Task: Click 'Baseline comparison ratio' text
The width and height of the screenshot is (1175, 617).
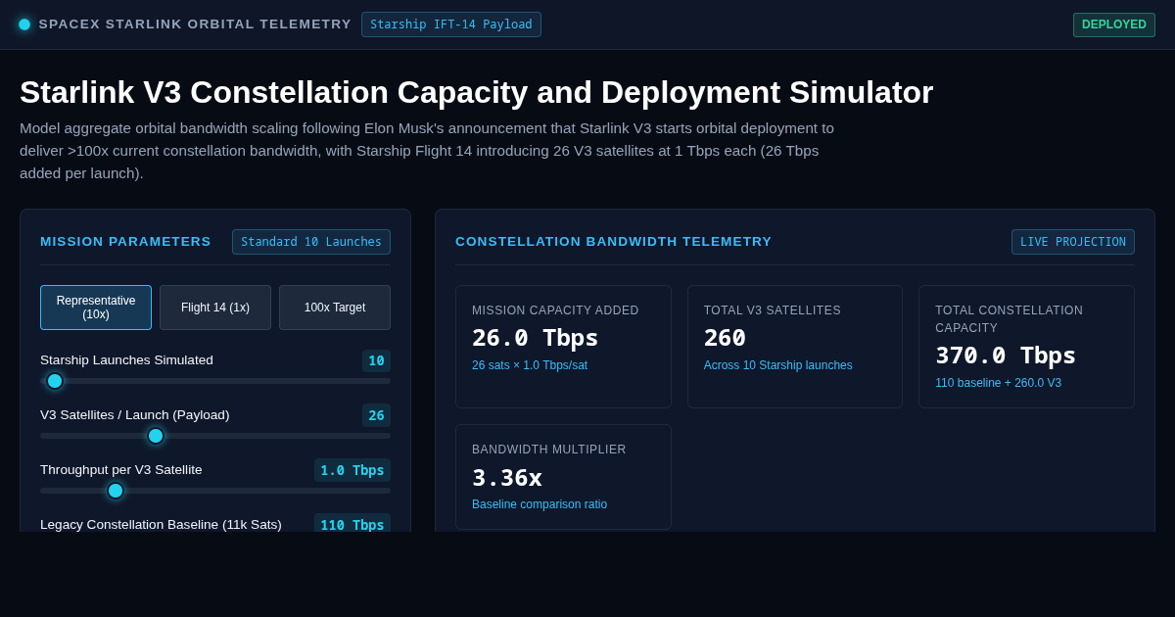Action: [540, 504]
